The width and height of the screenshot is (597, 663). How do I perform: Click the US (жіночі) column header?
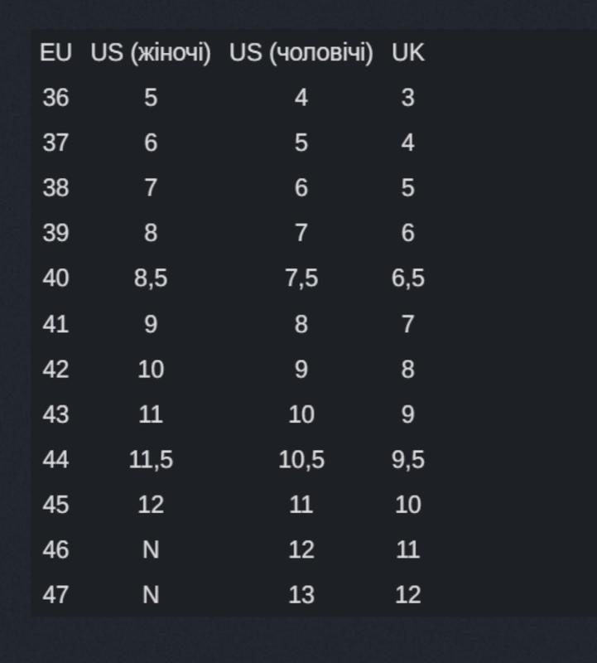151,54
